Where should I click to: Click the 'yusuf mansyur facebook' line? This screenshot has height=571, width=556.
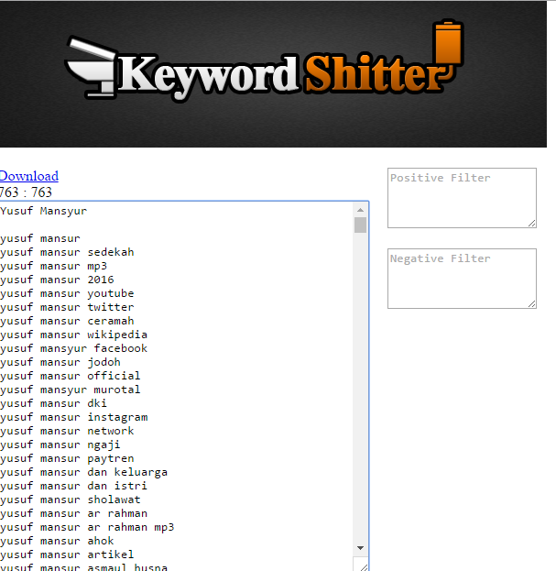coord(74,349)
